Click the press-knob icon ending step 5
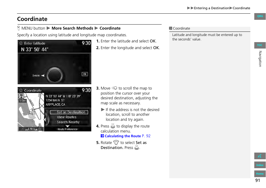Image resolution: width=266 pixels, height=188 pixels. 137,147
